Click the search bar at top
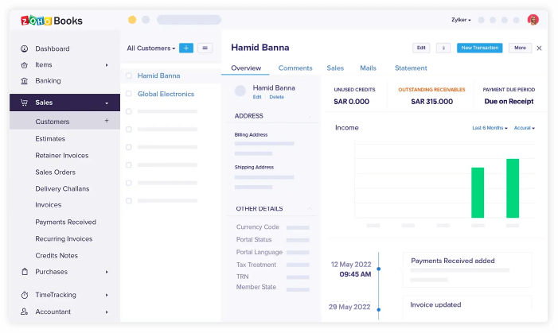Viewport: 558px width, 333px height. 189,20
